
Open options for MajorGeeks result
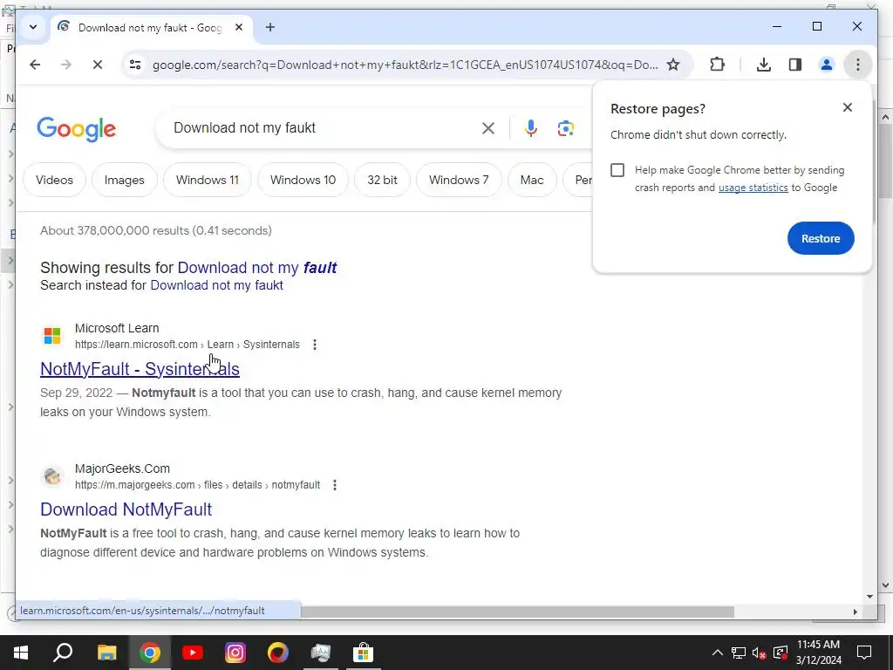(x=335, y=485)
